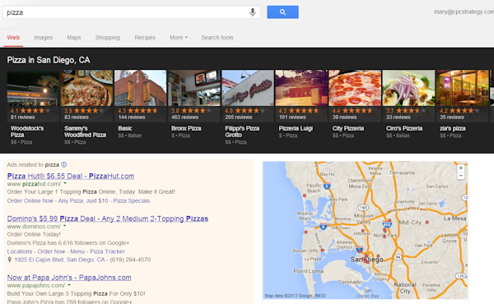The width and height of the screenshot is (494, 304).
Task: Open the Pizza Hut $6.55 Deal link
Action: (71, 176)
